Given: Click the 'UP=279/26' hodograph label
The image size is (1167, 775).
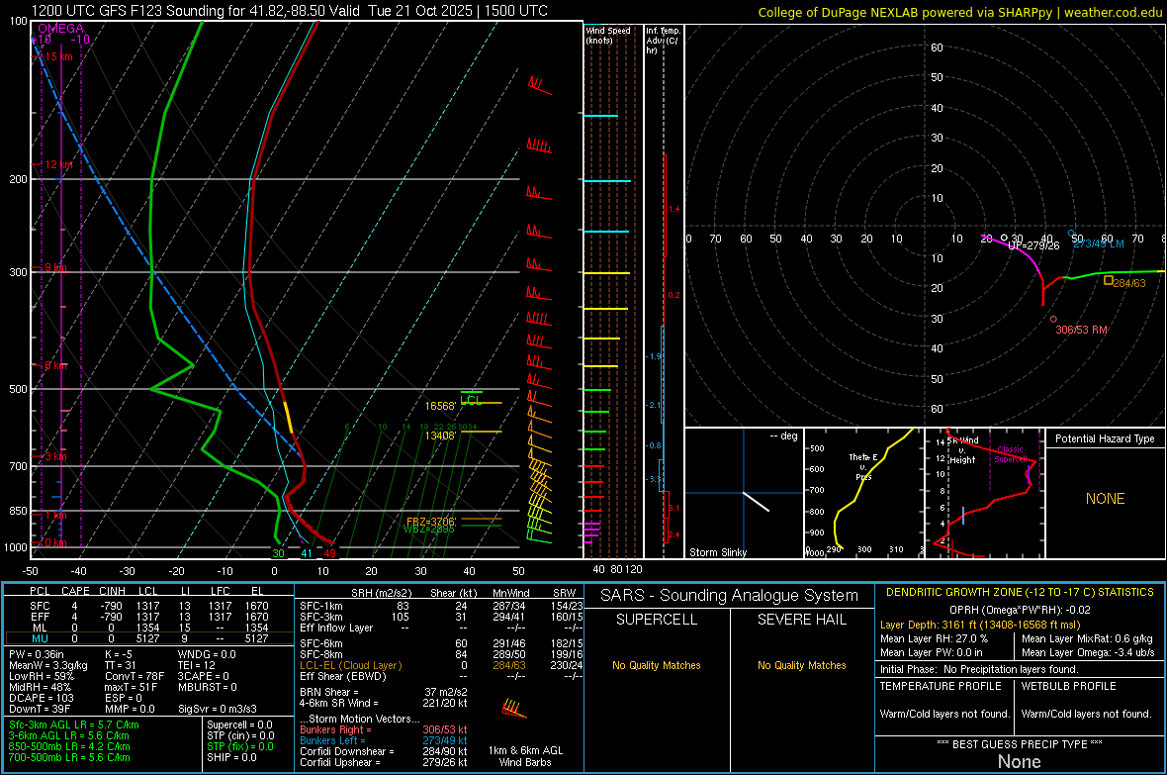Looking at the screenshot, I should click(x=1033, y=245).
